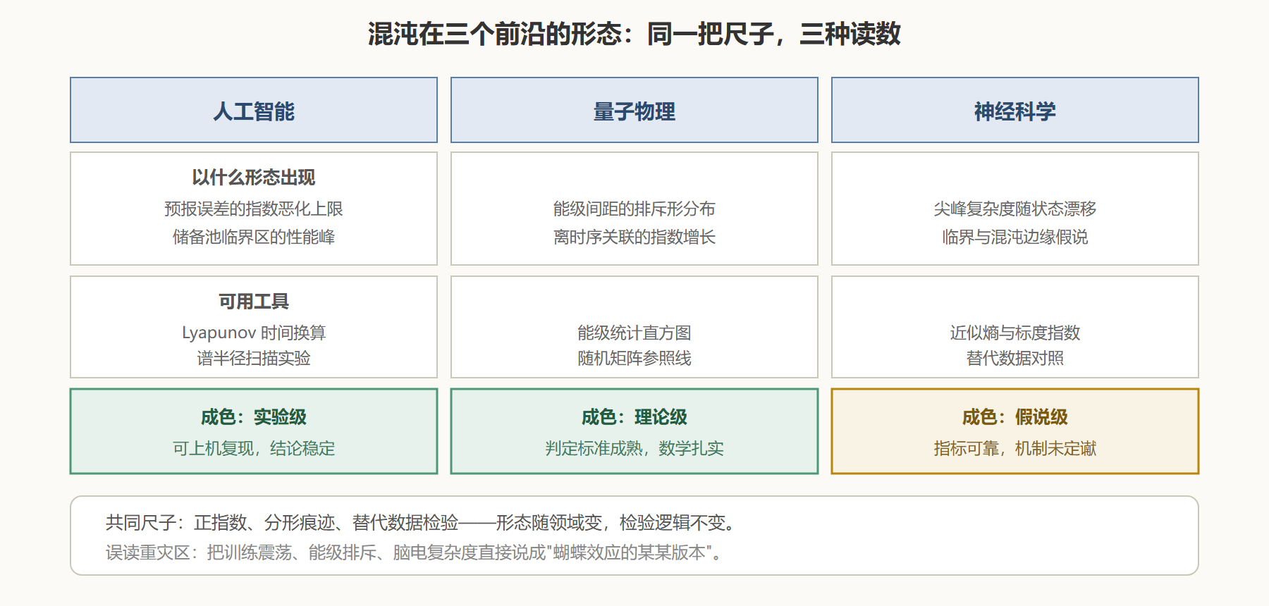The height and width of the screenshot is (606, 1269).
Task: Click the label 成色：理论级
Action: tap(634, 417)
